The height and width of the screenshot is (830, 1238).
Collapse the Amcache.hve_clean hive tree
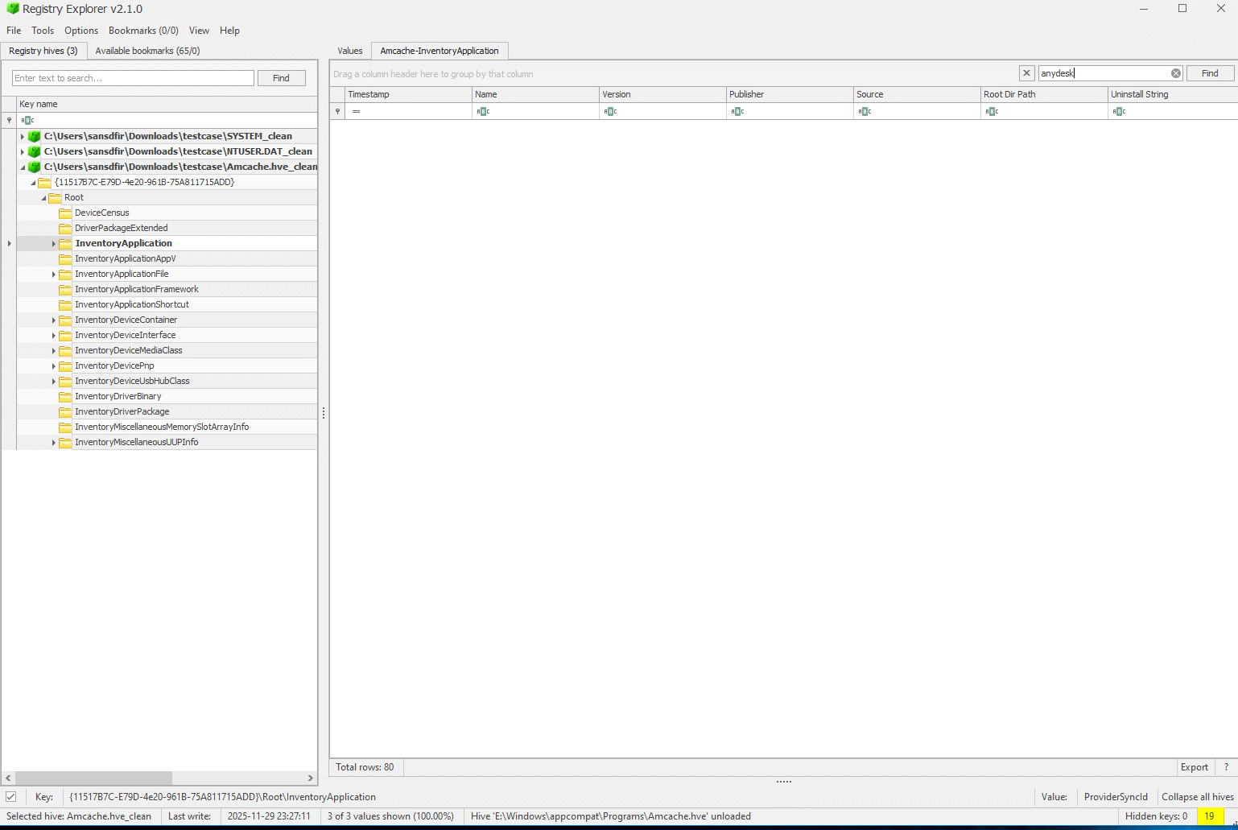pos(23,167)
